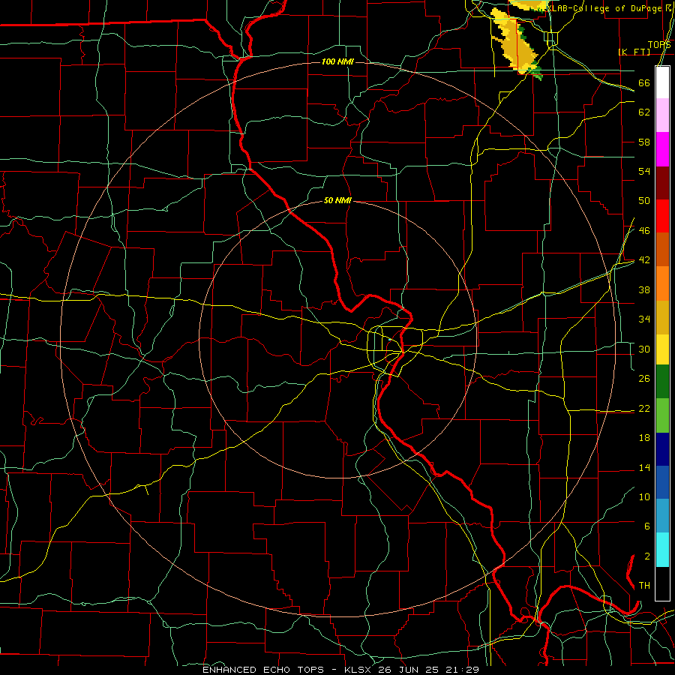Click the 18 legend value
Viewport: 675px width, 675px height.
pos(644,438)
